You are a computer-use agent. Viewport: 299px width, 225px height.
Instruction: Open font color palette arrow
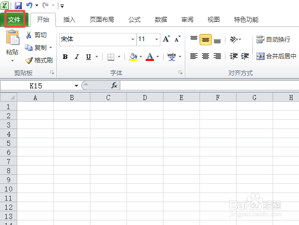click(158, 57)
